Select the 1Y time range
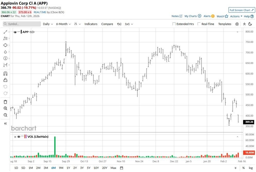This screenshot has height=172, width=256. pos(68,168)
